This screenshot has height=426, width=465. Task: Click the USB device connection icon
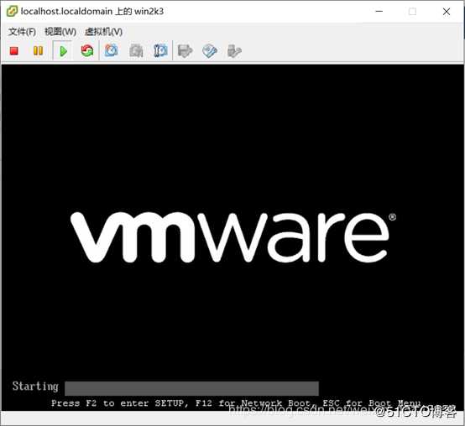coord(234,51)
